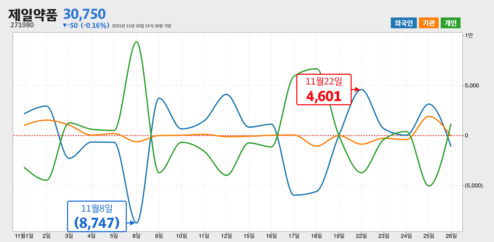Click the x-axis label 24일
The image size is (494, 242).
[406, 236]
